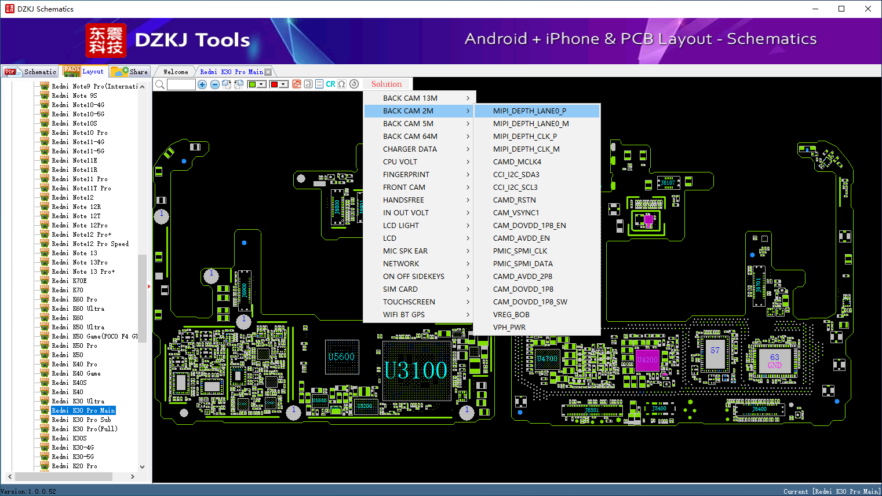This screenshot has height=496, width=882.
Task: Click the circular refresh arrow icon
Action: 354,84
